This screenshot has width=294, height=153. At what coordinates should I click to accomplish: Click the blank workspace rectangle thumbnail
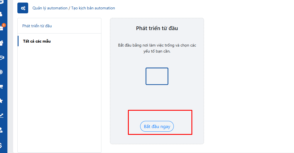click(x=157, y=76)
